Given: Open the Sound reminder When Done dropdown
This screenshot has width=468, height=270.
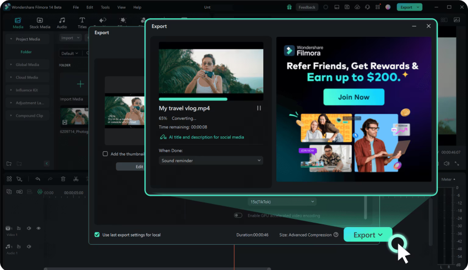Looking at the screenshot, I should [x=211, y=161].
